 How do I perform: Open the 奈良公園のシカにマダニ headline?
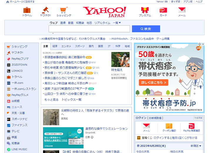tap(65, 78)
